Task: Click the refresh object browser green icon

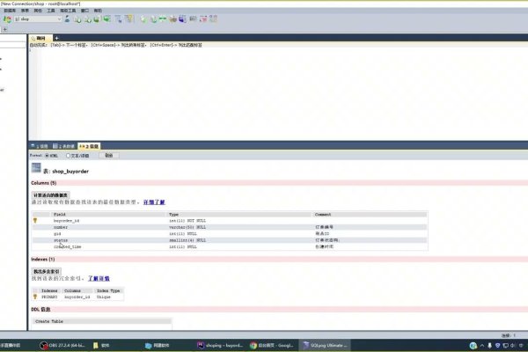Action: click(x=107, y=19)
